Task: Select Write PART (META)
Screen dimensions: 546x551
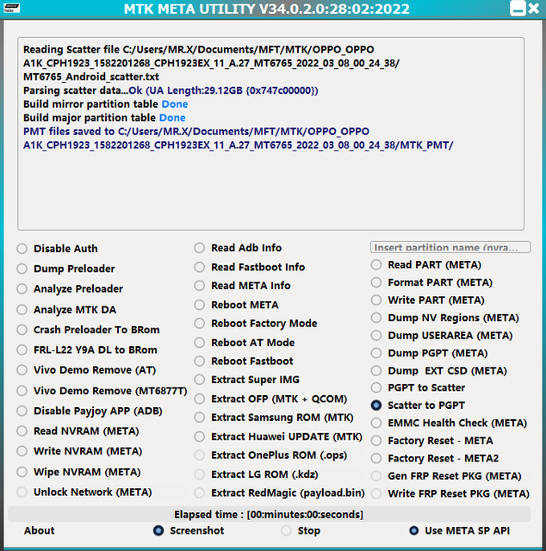Action: click(x=376, y=300)
